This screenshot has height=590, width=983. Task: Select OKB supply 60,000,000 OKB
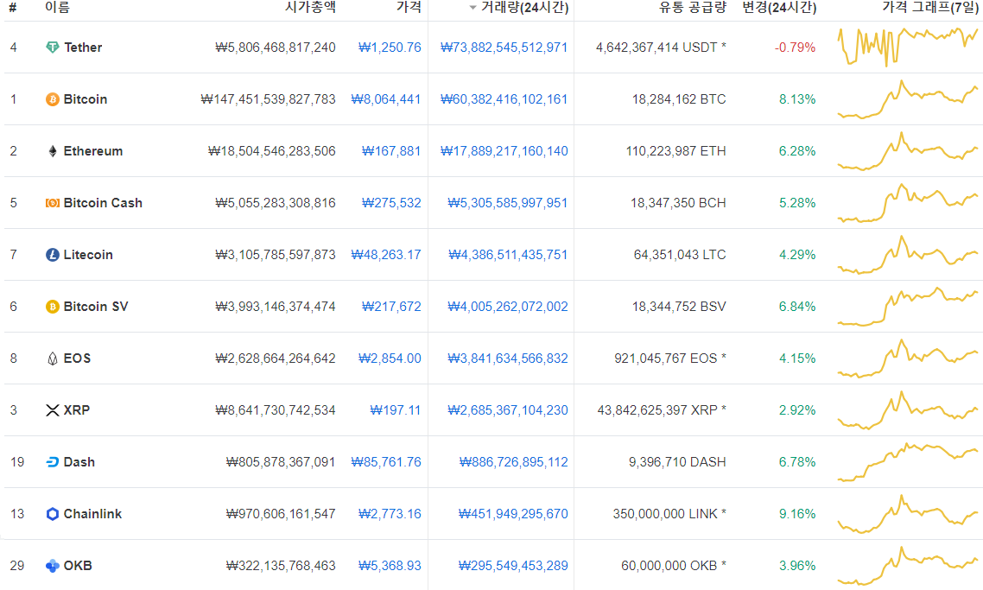(673, 566)
